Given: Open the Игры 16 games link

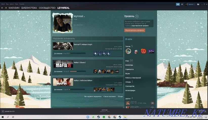Looking at the screenshot, I should click(129, 61).
